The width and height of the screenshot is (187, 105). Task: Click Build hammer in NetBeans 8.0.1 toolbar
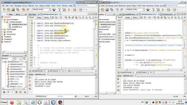[153, 10]
